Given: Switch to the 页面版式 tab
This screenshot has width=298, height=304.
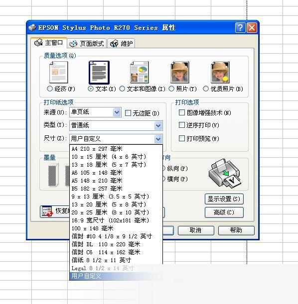Looking at the screenshot, I should (x=87, y=43).
